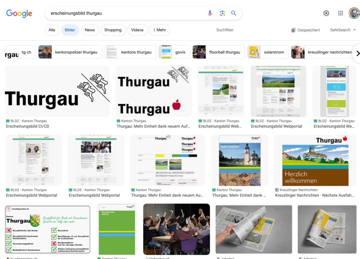
Task: Start voice search with microphone icon
Action: [x=210, y=13]
